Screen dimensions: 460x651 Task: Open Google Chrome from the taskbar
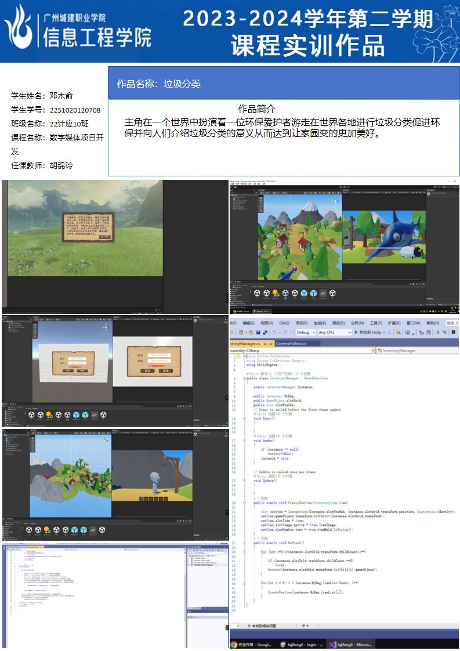(x=234, y=644)
